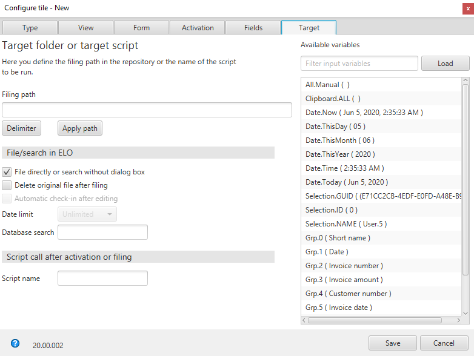Click the variables list vertical scrollbar thumb
This screenshot has width=474, height=356.
pyautogui.click(x=466, y=179)
